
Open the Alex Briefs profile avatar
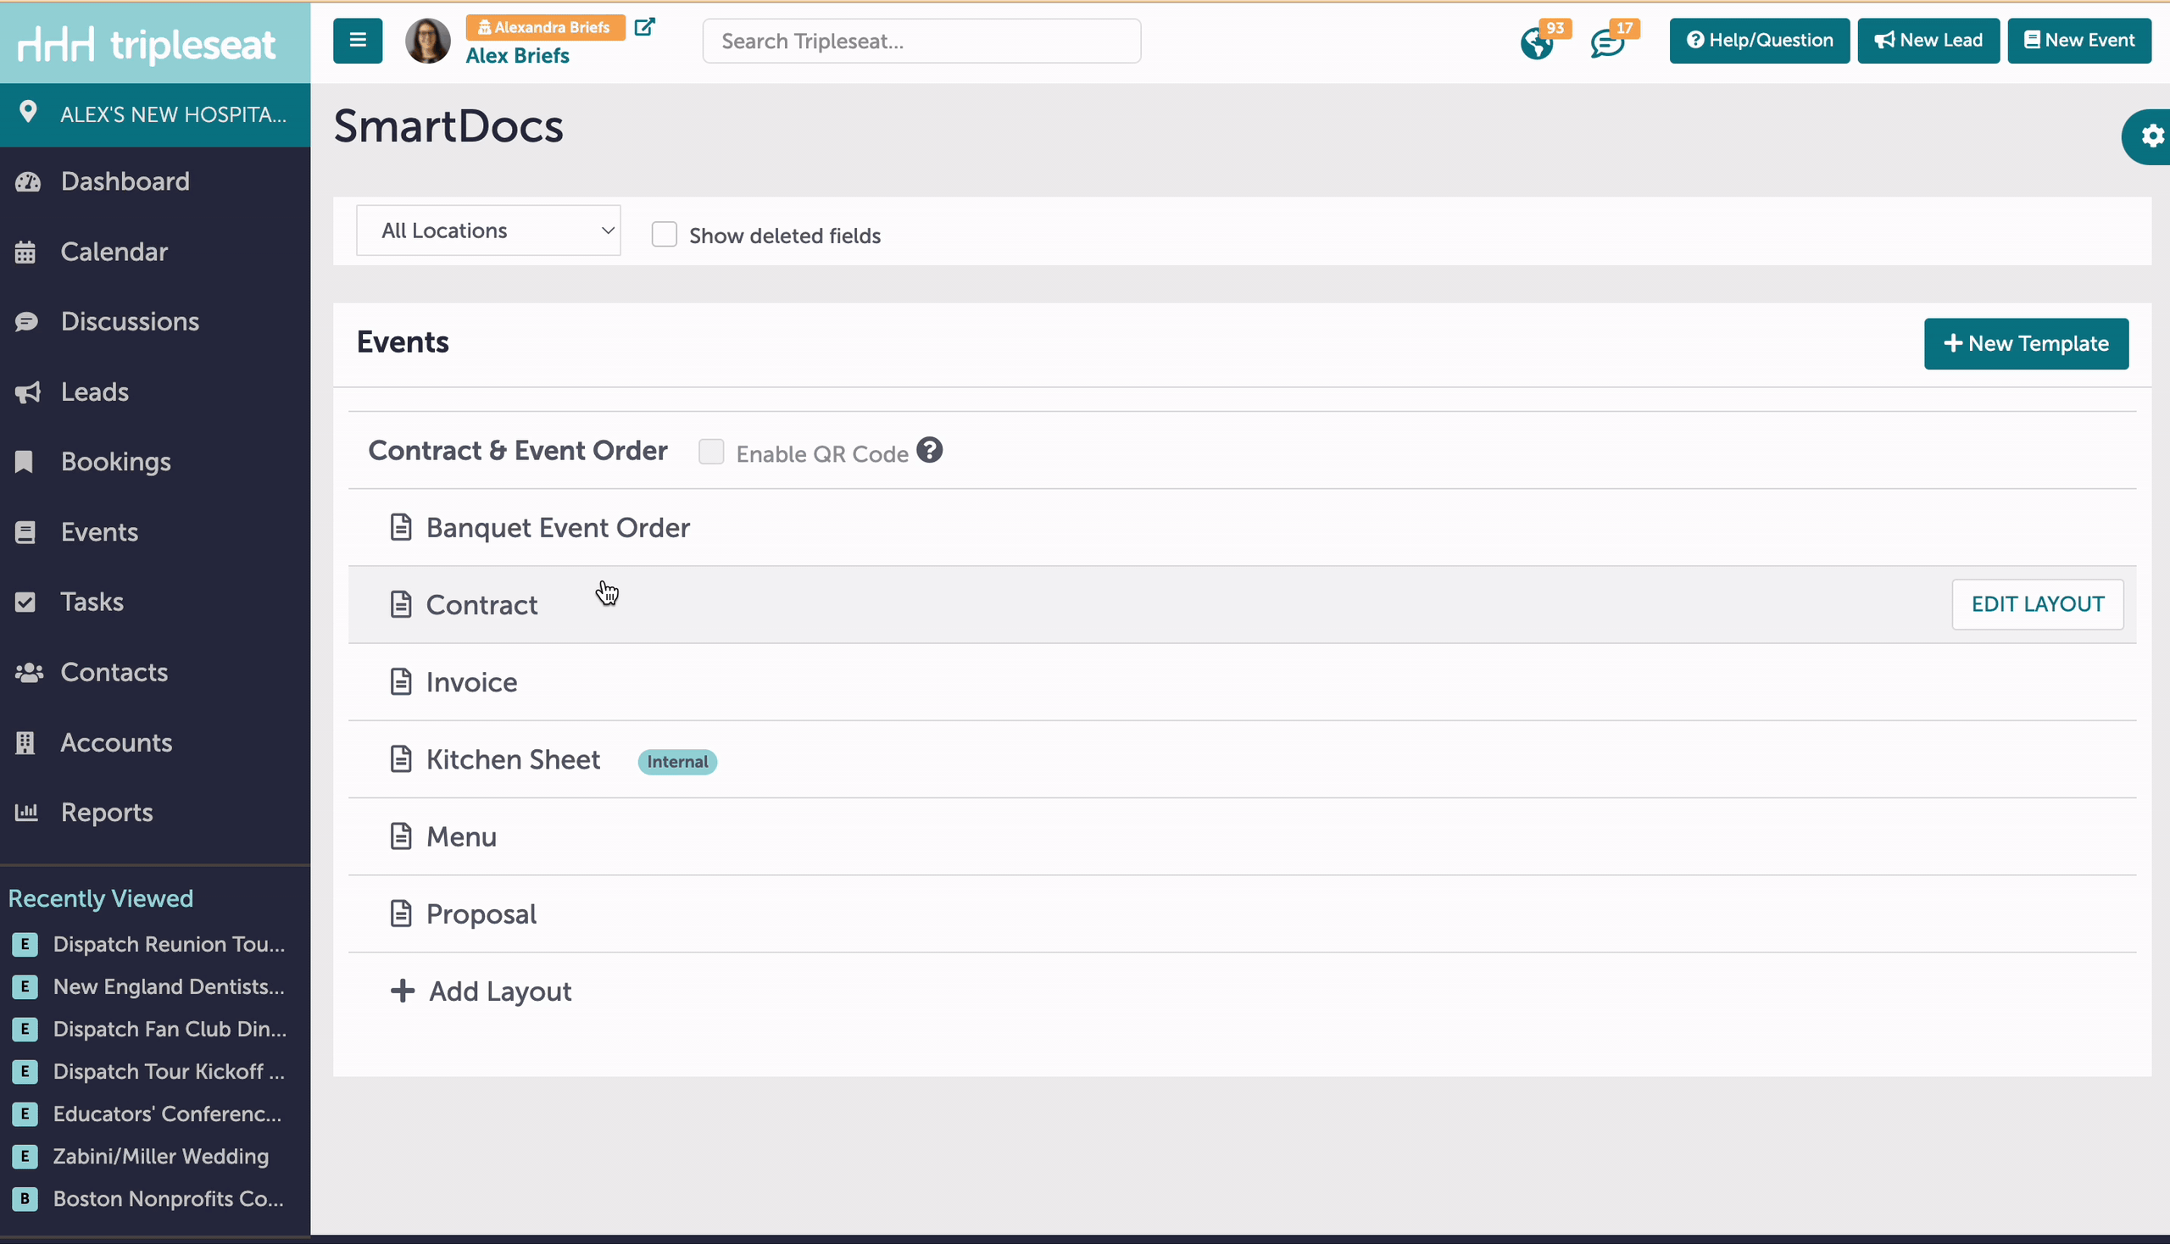(x=427, y=40)
